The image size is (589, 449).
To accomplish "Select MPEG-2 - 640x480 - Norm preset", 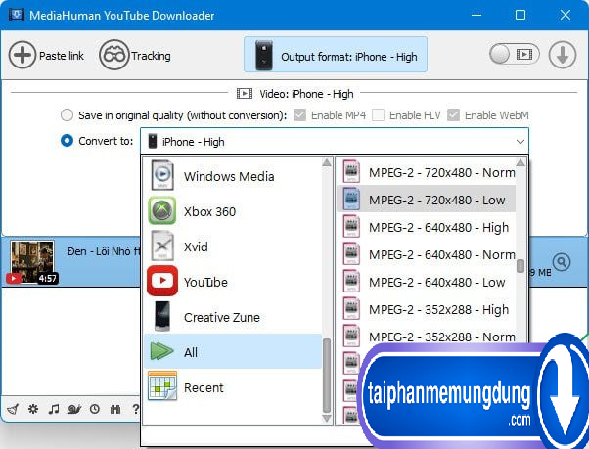I will (426, 254).
